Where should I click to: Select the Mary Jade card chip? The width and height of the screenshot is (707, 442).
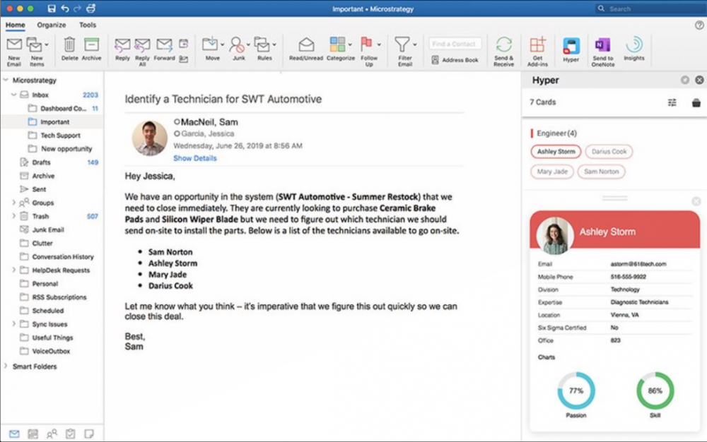pos(552,172)
